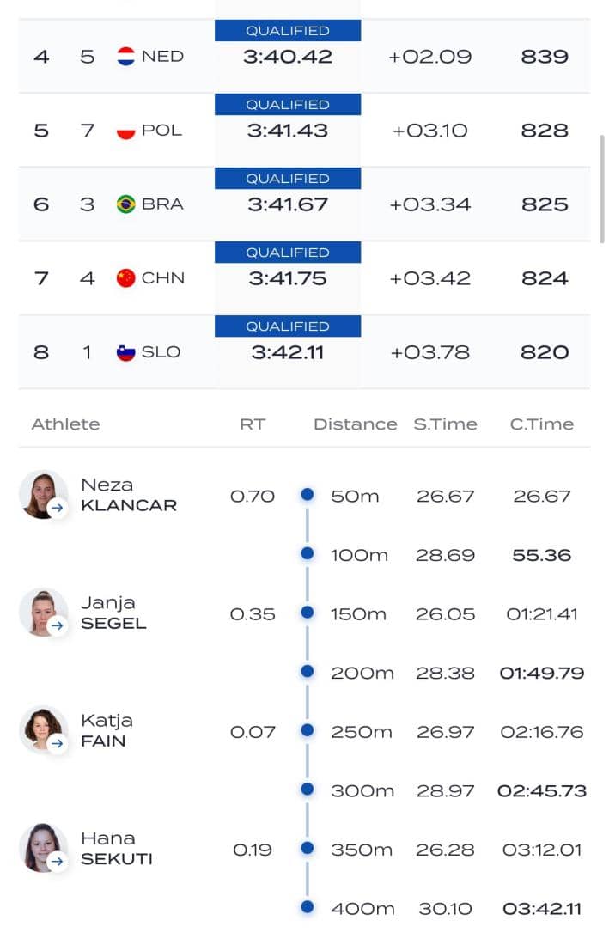Screen dimensions: 609x945
Task: Collapse the SLO team splits row
Action: 304,352
